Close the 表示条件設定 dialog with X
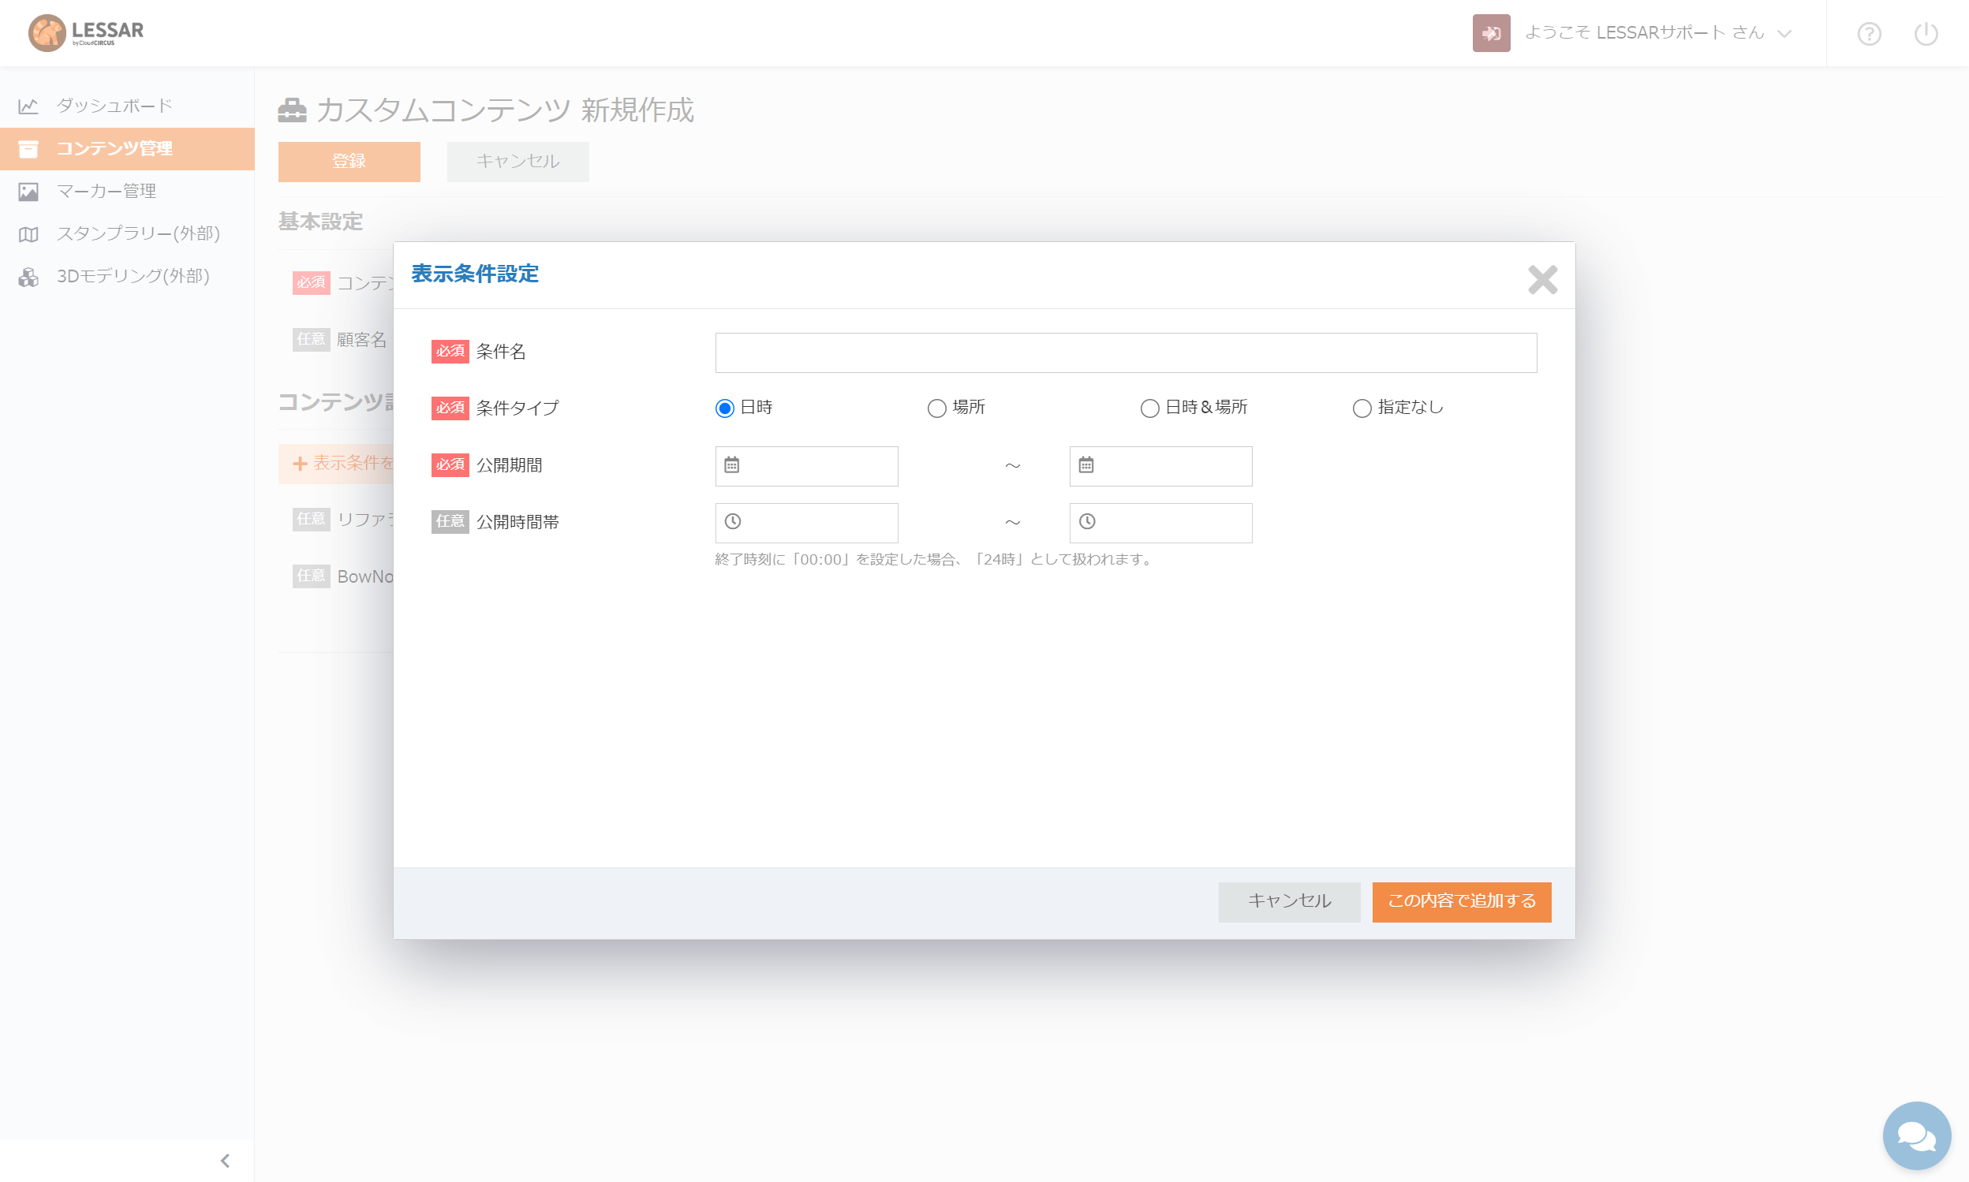 pyautogui.click(x=1542, y=280)
